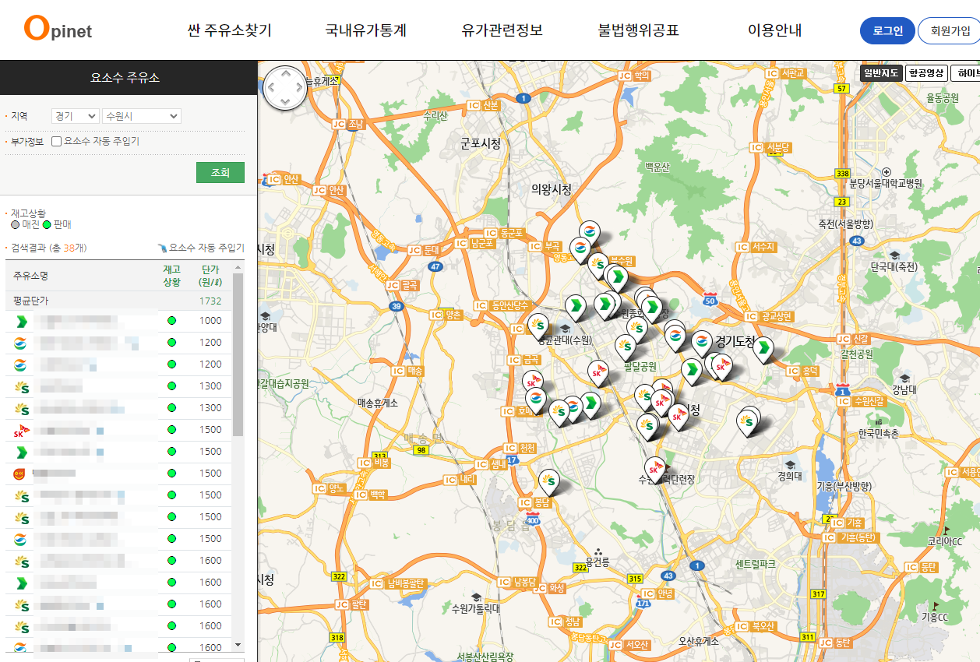Pan the map down with the navigation control
Screen dimensions: 980x662
coord(285,102)
